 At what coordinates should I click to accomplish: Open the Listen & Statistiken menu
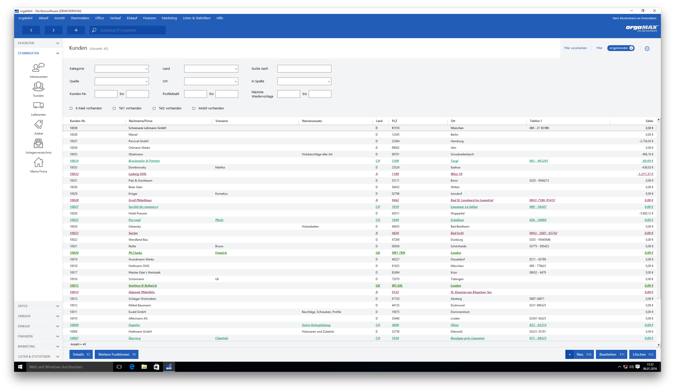tap(197, 18)
